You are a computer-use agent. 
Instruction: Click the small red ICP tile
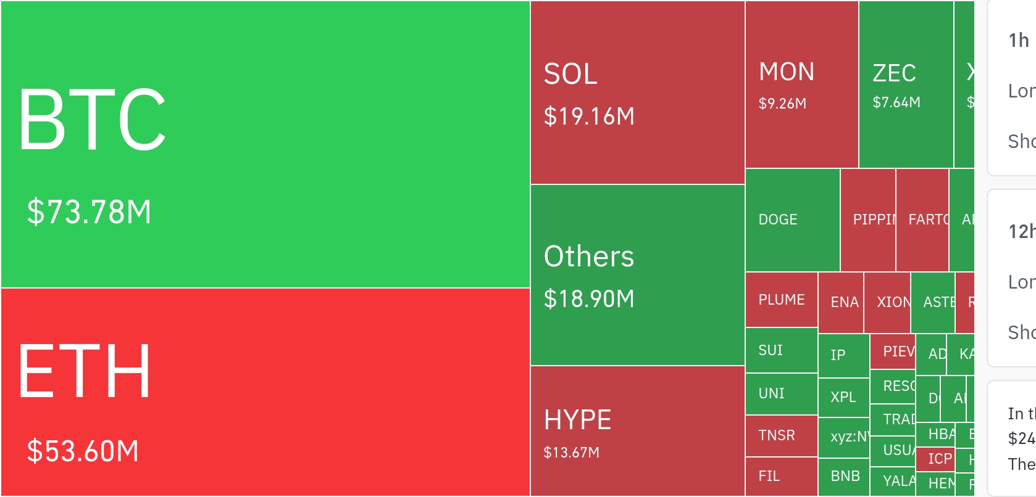click(x=935, y=459)
